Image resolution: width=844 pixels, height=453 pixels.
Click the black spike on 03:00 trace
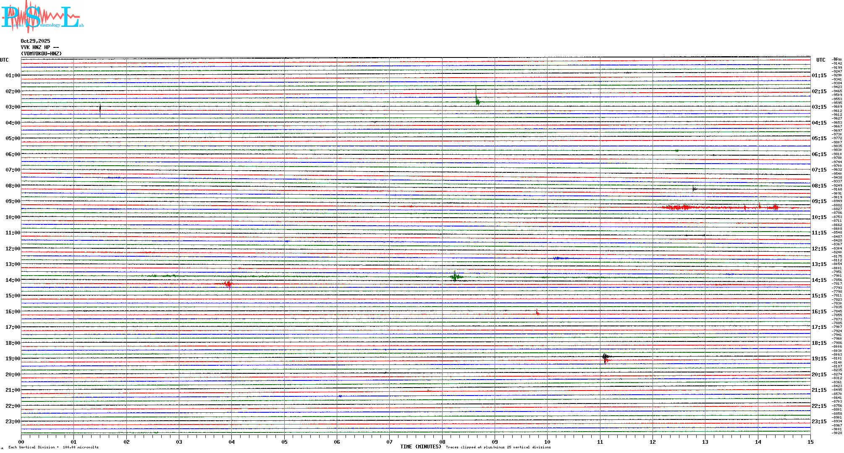pos(100,109)
